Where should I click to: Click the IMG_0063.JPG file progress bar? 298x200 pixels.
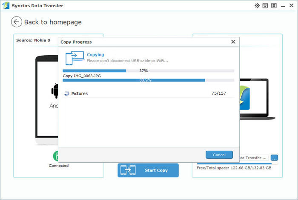point(149,80)
